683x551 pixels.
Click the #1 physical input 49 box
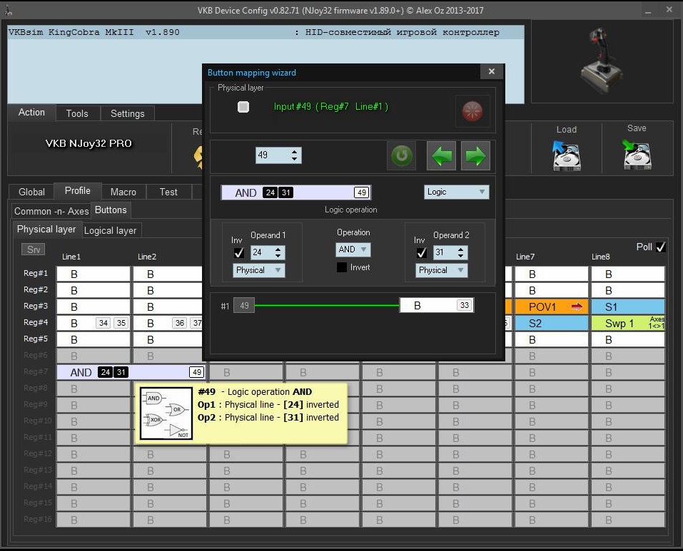tap(244, 306)
